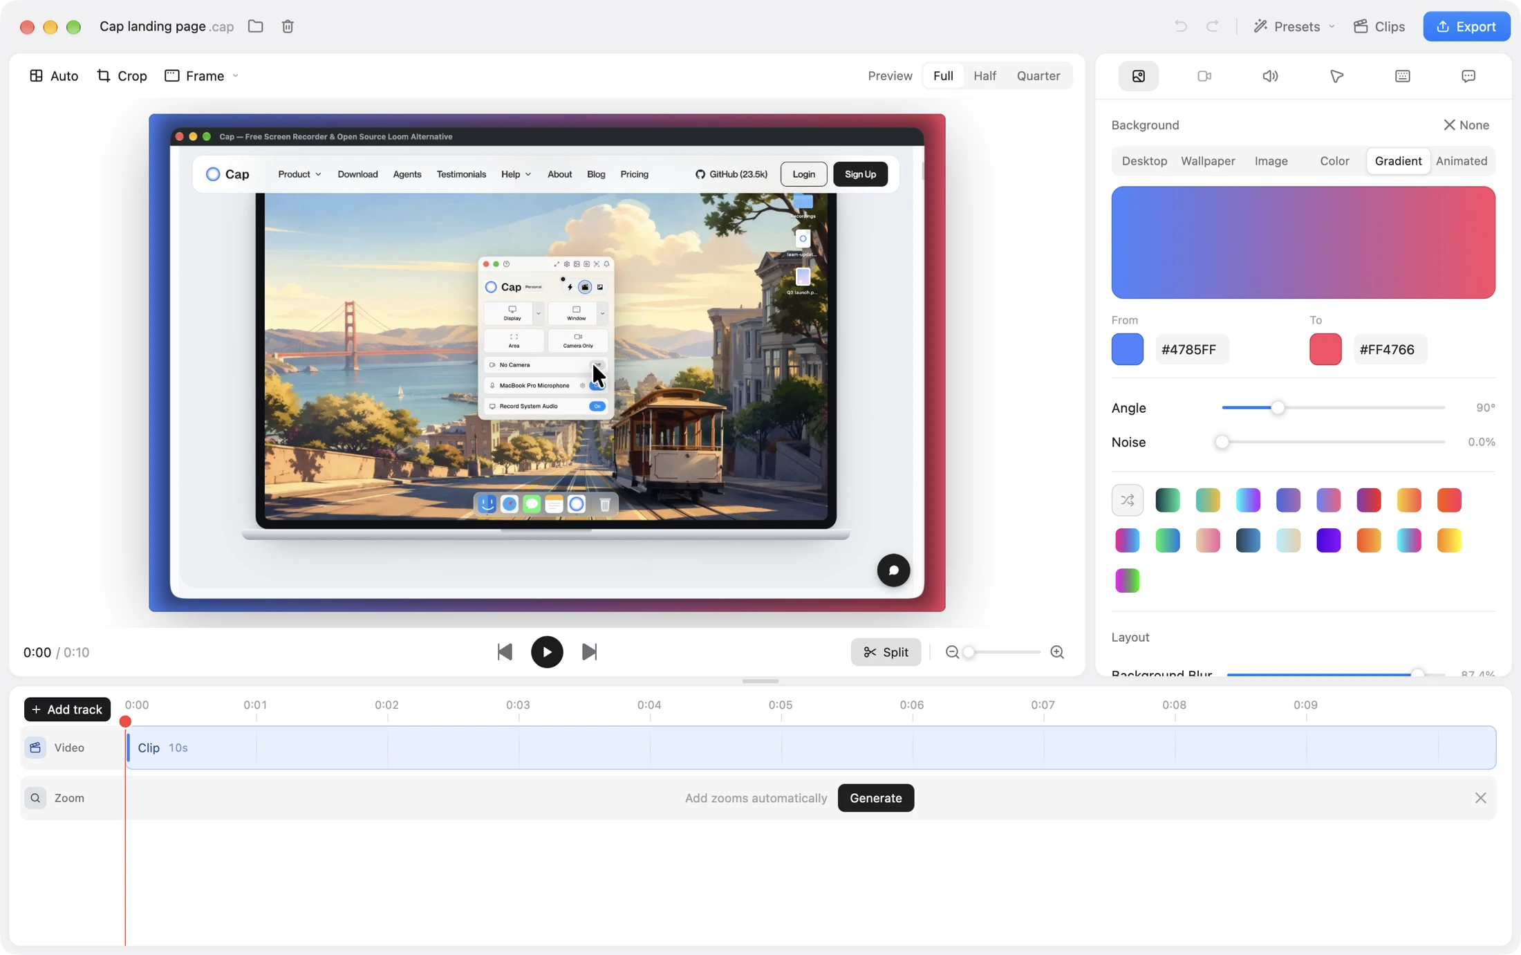Skip to previous with the back control

click(x=505, y=652)
